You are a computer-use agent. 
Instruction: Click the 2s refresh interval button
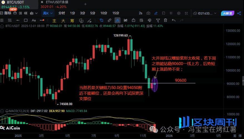[141, 13]
